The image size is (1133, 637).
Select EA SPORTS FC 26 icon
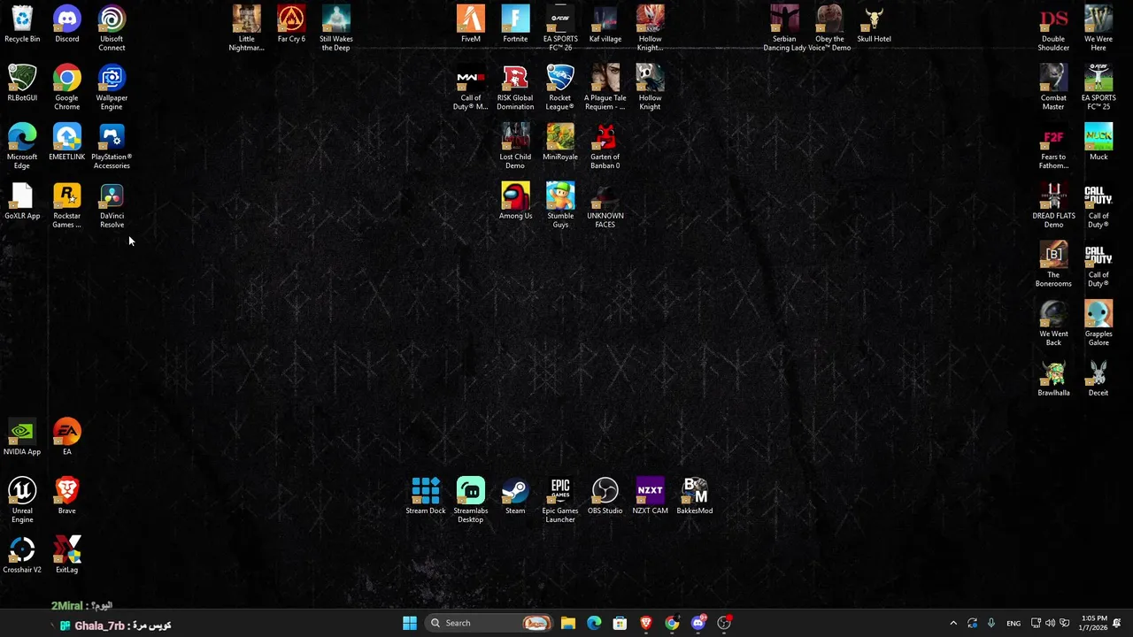point(560,28)
